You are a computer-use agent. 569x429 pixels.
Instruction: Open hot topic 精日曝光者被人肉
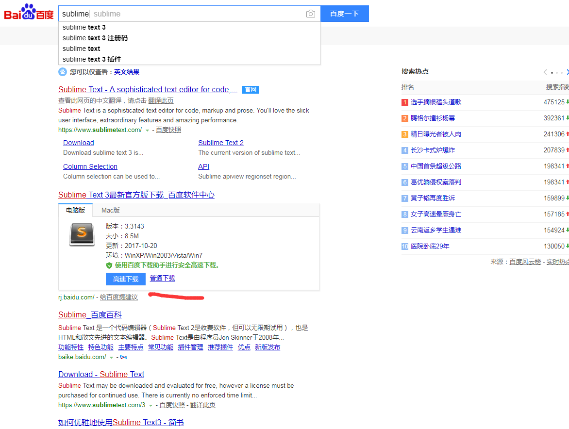tap(436, 134)
